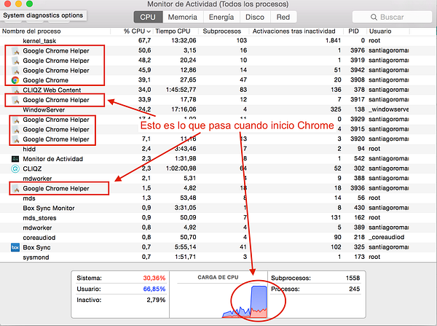Click the Monitor de Actividad icon
Screen dimensions: 437x326
pyautogui.click(x=15, y=159)
